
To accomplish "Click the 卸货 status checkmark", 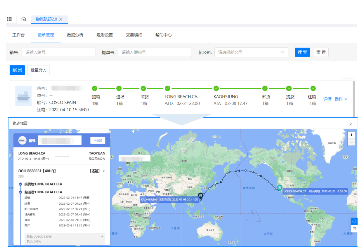I will pos(265,88).
